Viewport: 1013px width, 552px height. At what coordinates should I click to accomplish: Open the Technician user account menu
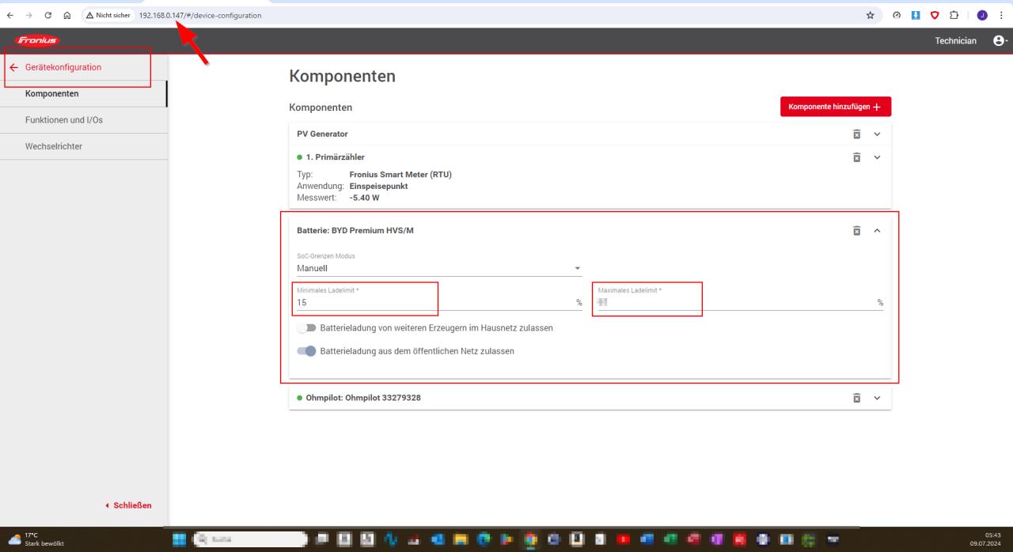tap(1000, 40)
